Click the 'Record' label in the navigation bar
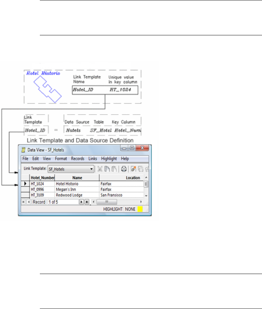The image size is (262, 309). point(39,202)
